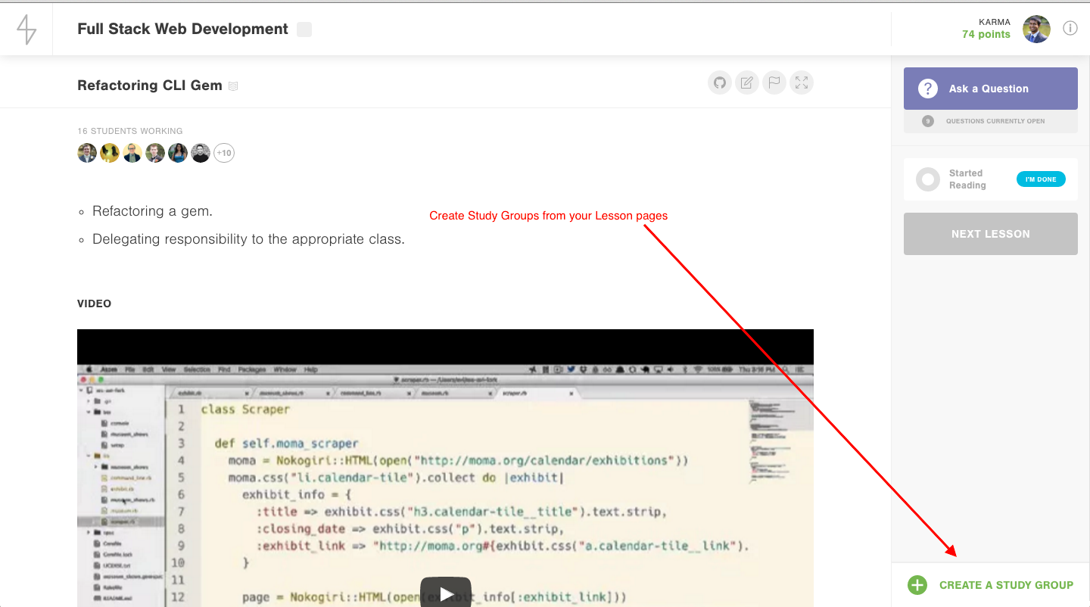Mark lesson complete with I'M DONE
The width and height of the screenshot is (1090, 607).
(x=1040, y=179)
